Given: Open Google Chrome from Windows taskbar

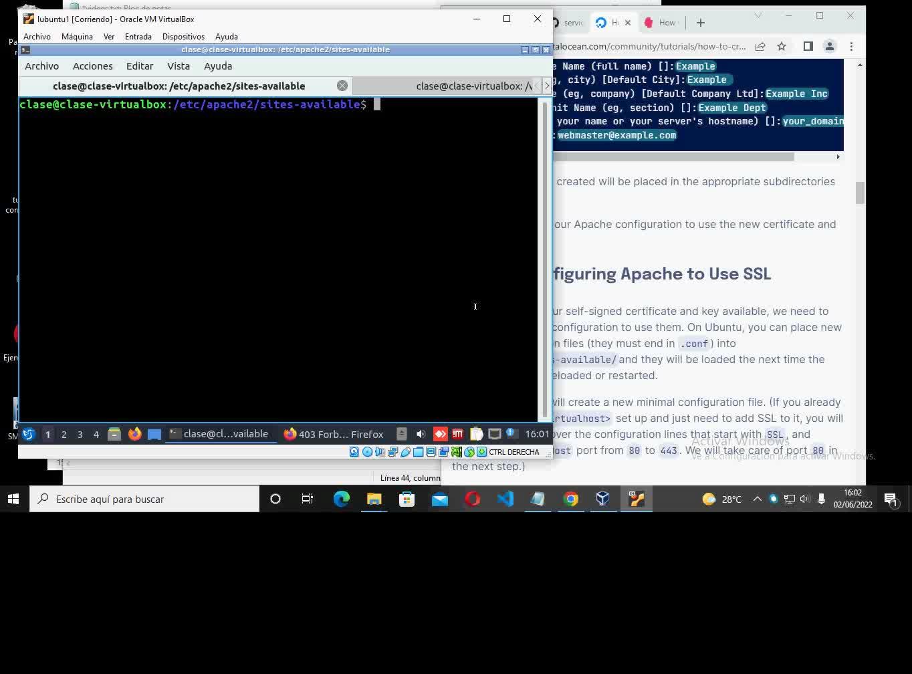Looking at the screenshot, I should click(570, 499).
